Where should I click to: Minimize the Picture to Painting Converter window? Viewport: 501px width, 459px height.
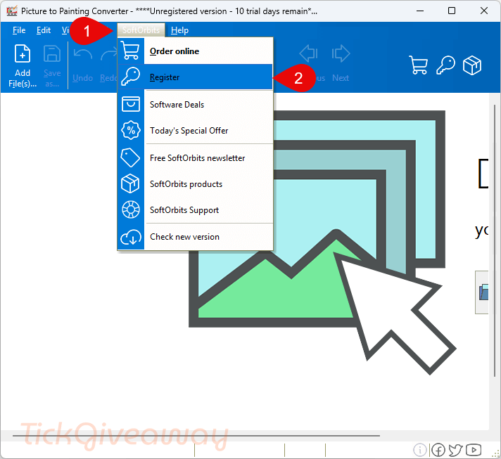pos(420,11)
